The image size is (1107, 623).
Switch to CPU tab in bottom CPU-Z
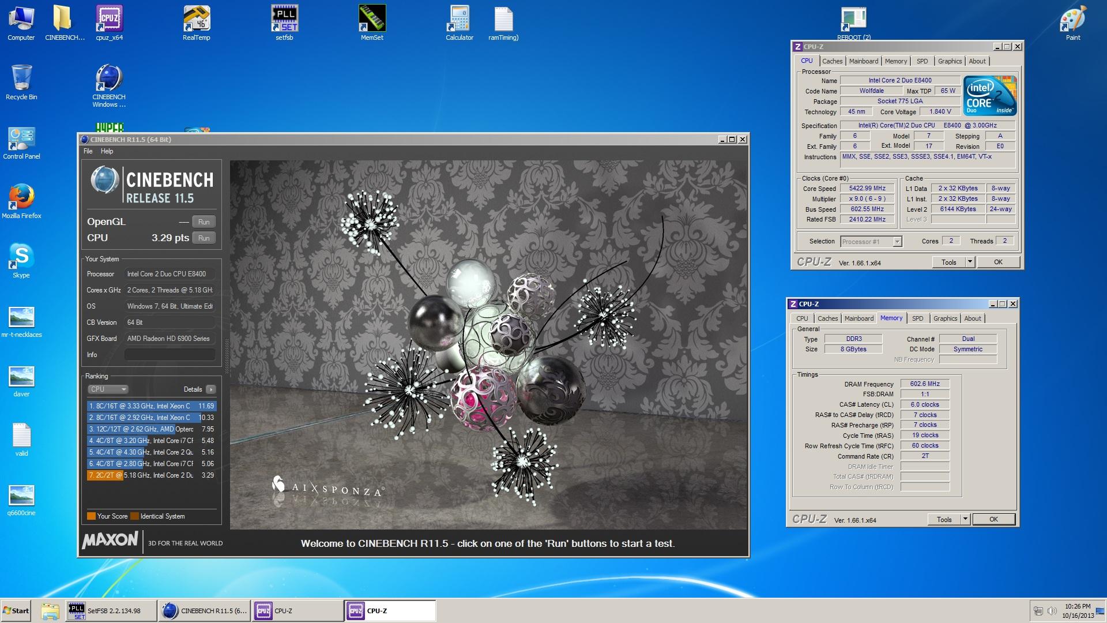(802, 318)
